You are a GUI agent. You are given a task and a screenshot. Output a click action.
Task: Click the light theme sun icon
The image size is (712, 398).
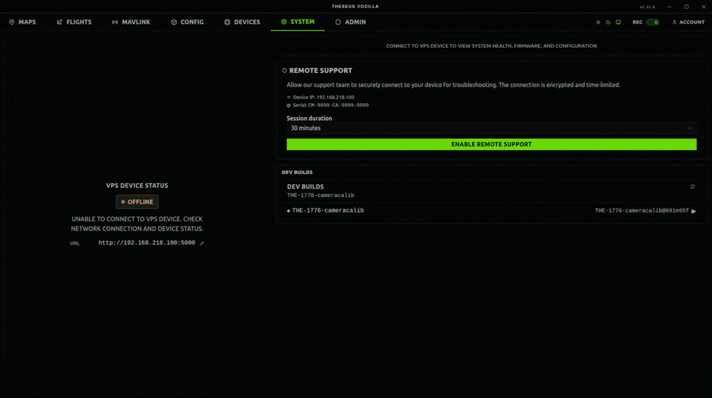pos(598,22)
